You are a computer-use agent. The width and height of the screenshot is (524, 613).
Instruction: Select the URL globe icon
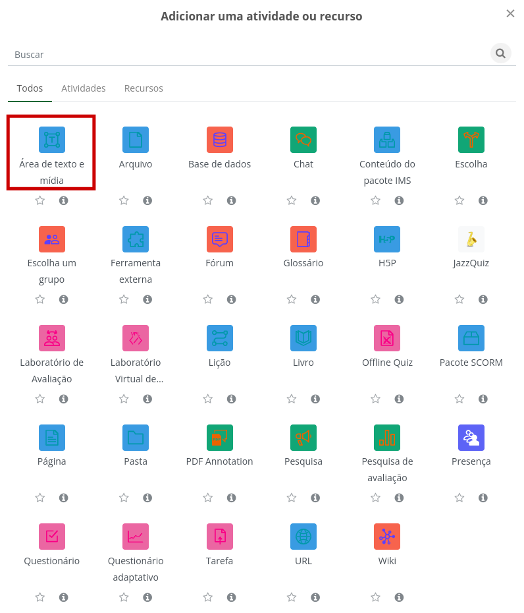[x=303, y=537]
